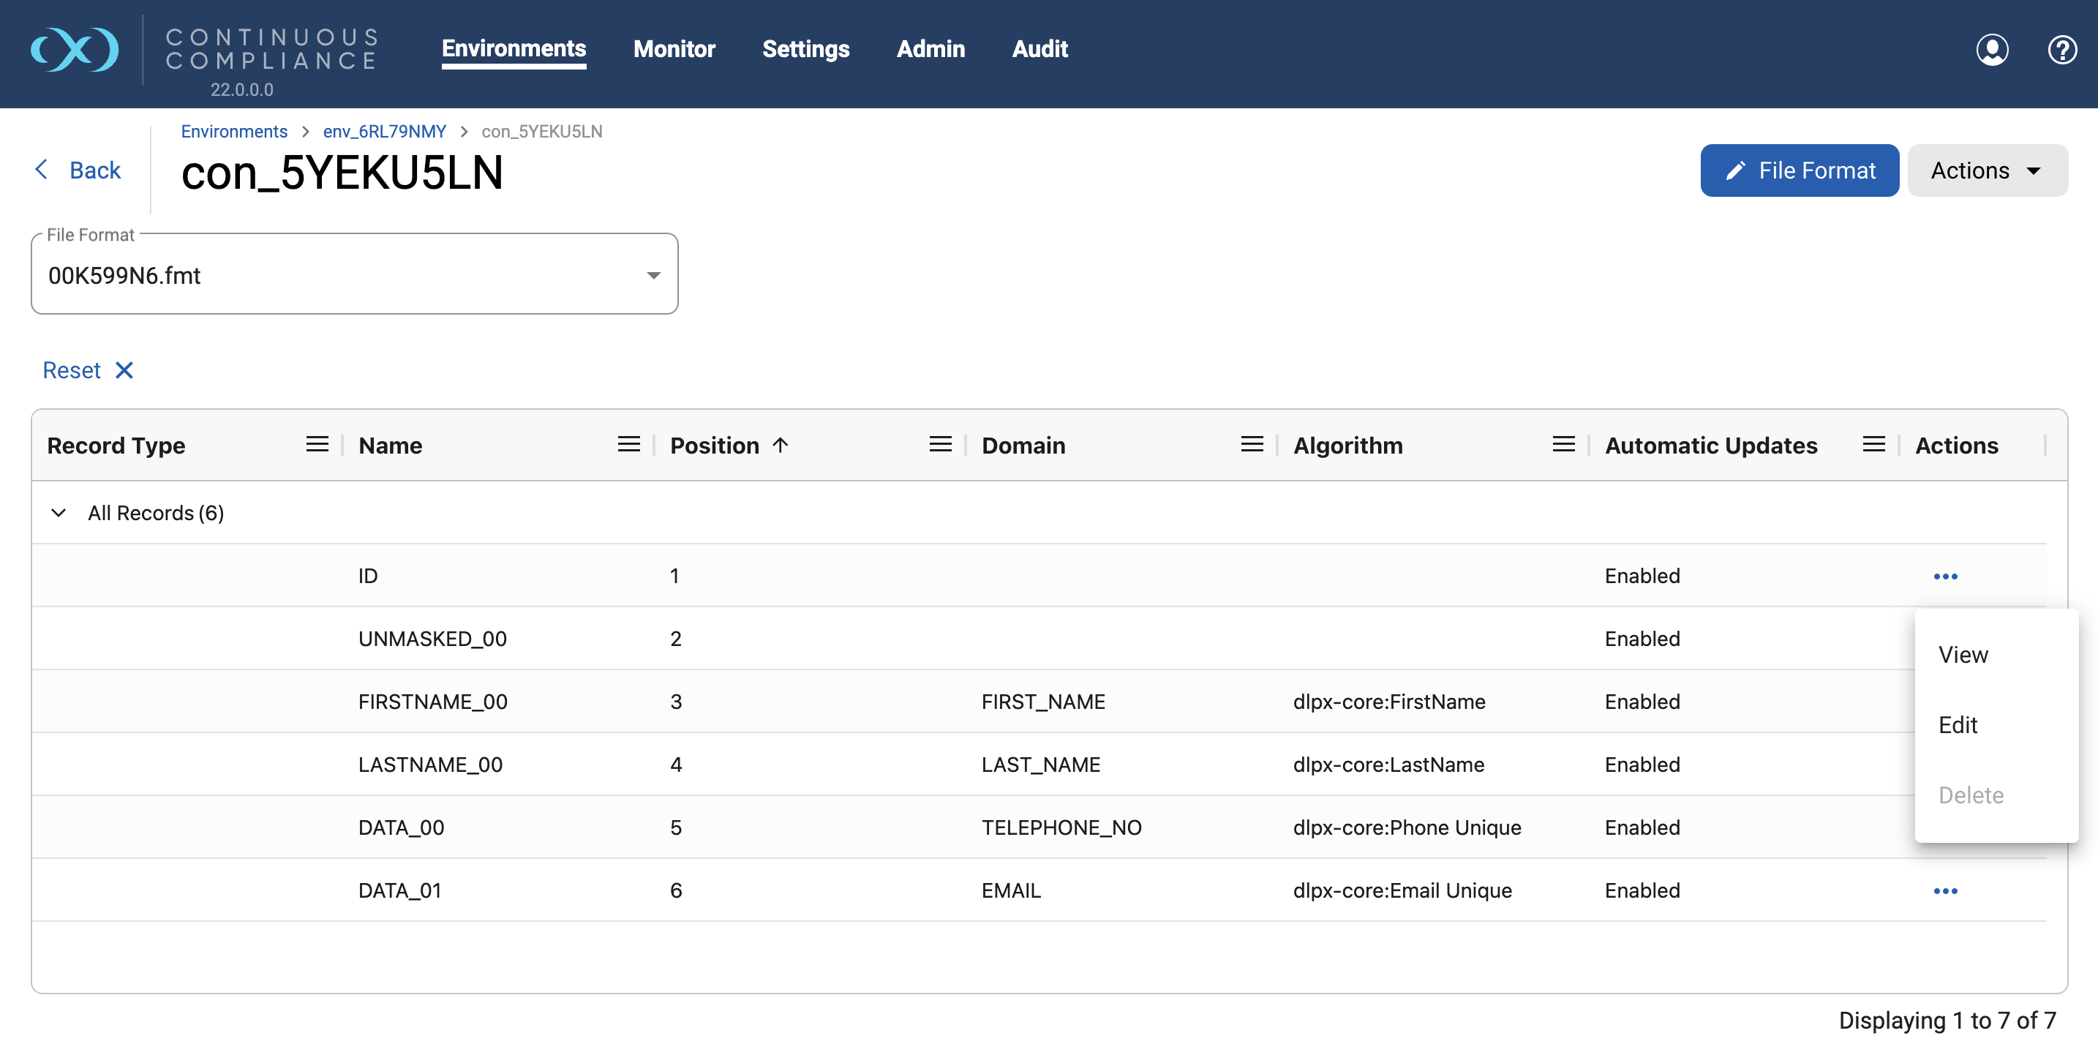Open the Automatic Updates column menu icon

[1874, 445]
